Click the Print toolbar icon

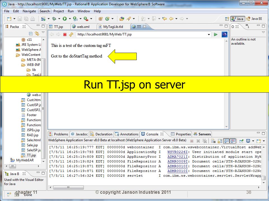click(33, 19)
